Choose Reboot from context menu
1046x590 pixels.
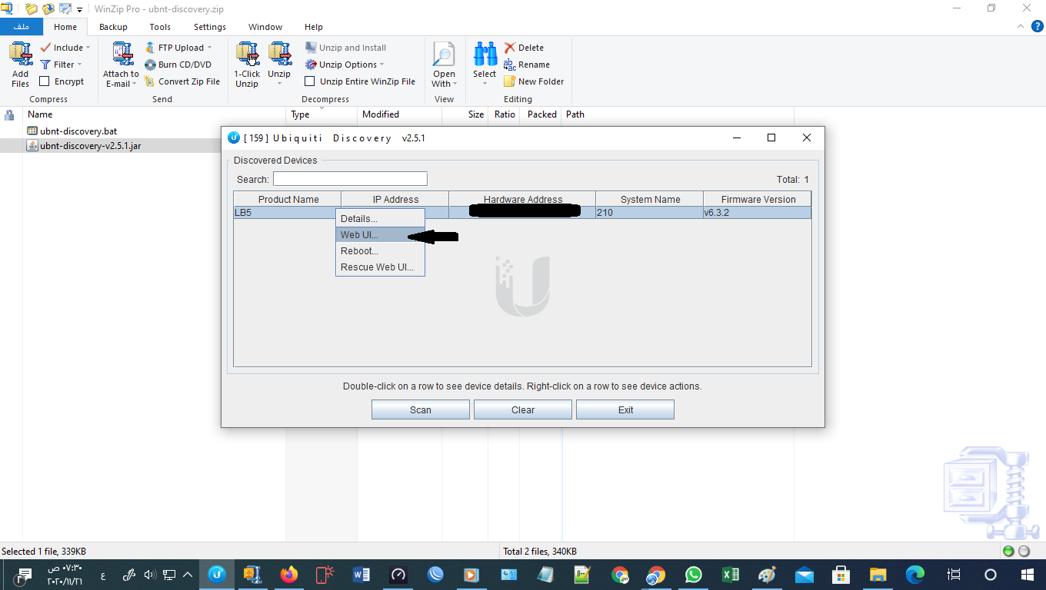click(380, 251)
